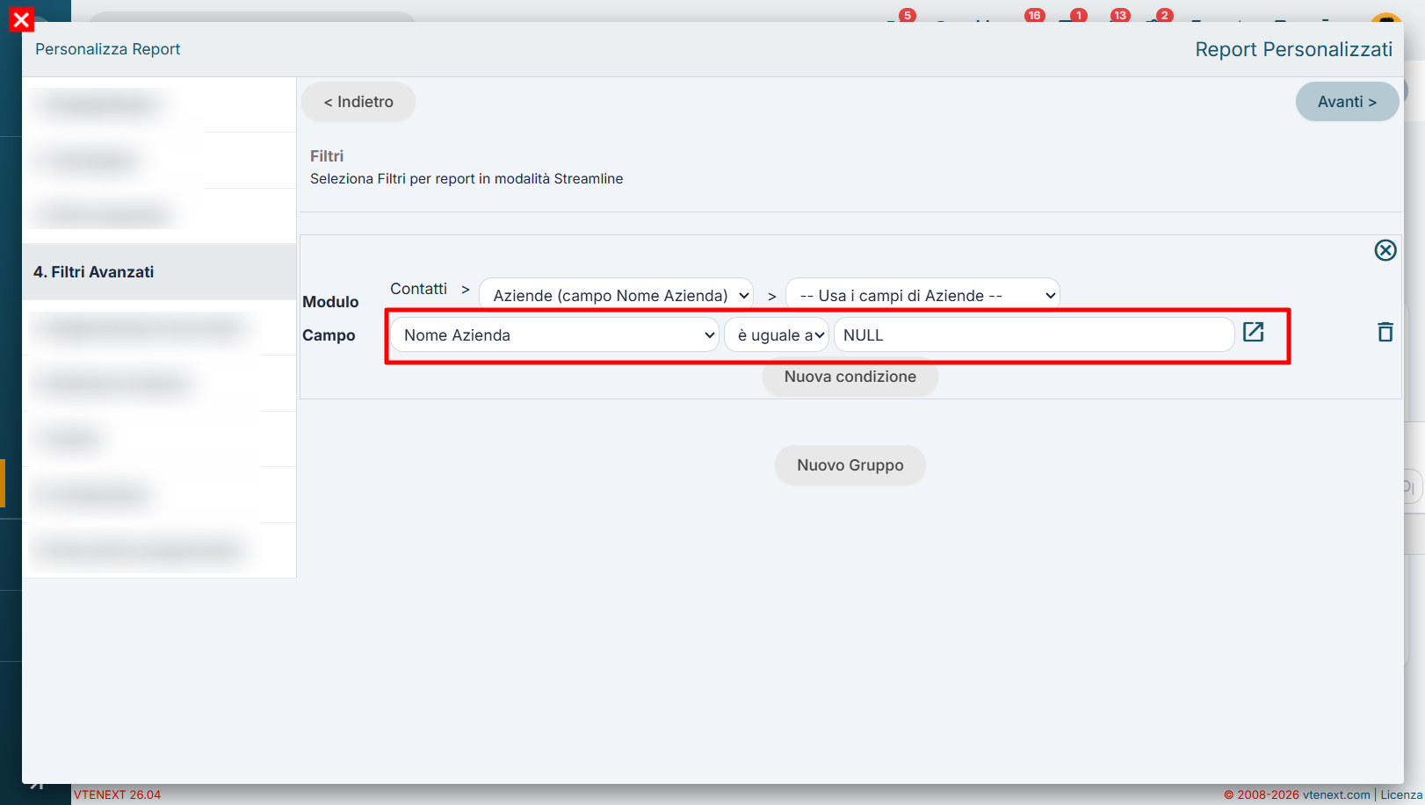
Task: Add a Nuovo Gruppo
Action: click(x=850, y=465)
